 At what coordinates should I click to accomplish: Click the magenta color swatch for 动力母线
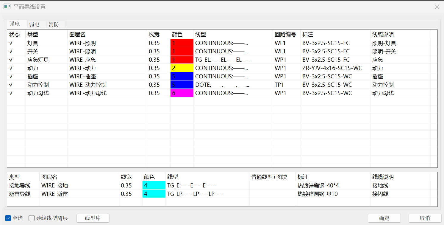tap(182, 93)
